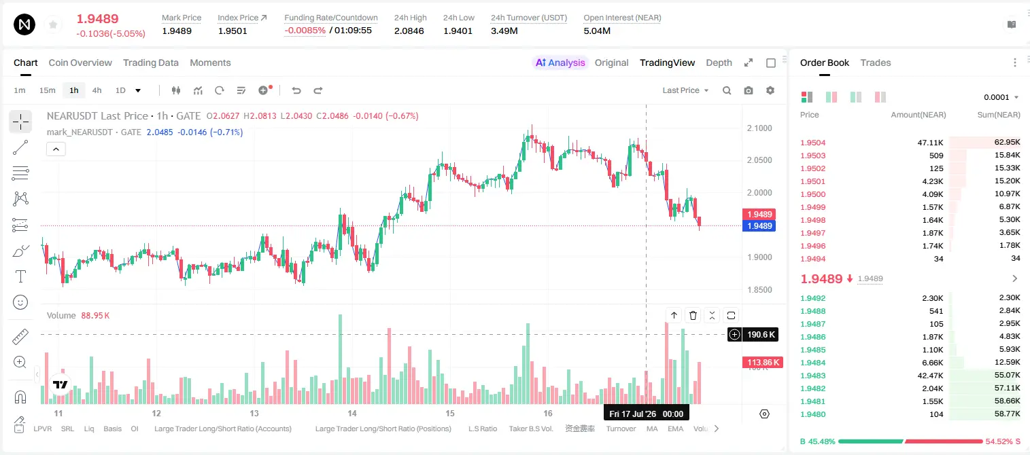Click the 1.9504 ask price row

pos(910,143)
